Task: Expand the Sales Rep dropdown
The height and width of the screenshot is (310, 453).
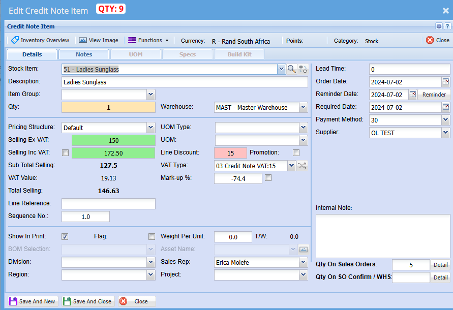Action: (303, 262)
